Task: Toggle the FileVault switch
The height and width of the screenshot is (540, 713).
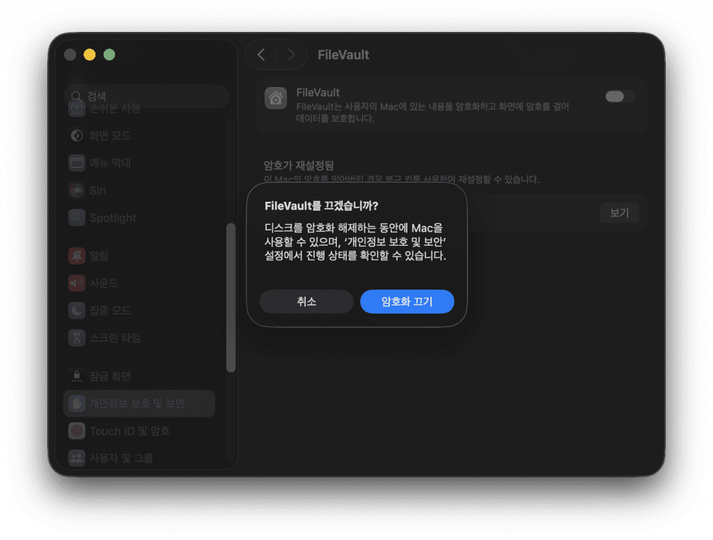Action: pos(620,97)
